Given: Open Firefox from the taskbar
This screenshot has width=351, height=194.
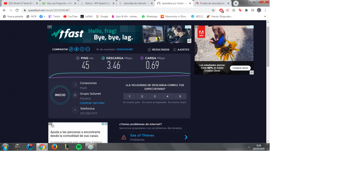Looking at the screenshot, I should pos(54,147).
